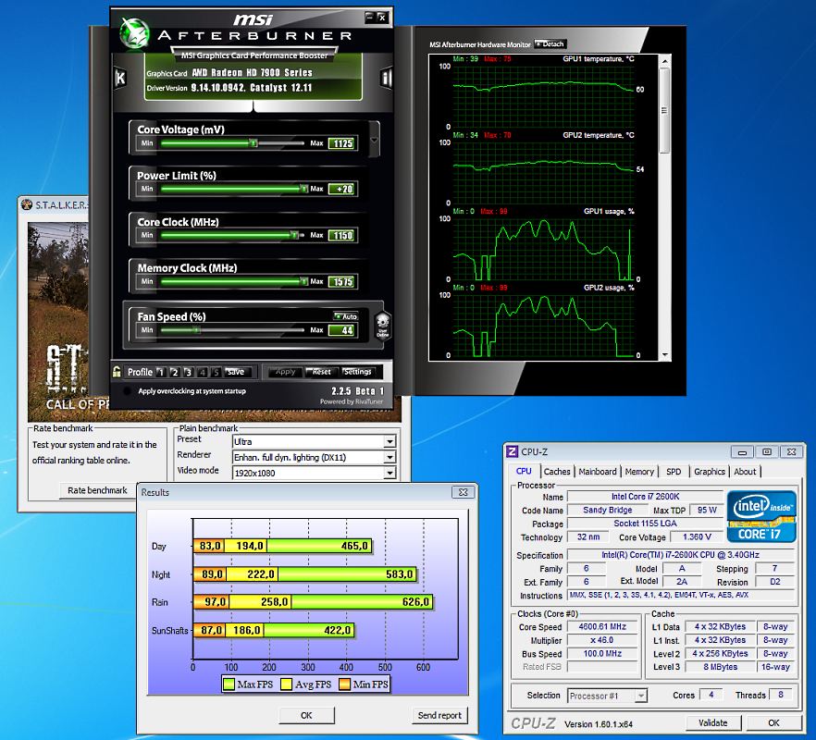Expand the Core Voltage settings arrow
The image size is (816, 740).
coord(374,140)
